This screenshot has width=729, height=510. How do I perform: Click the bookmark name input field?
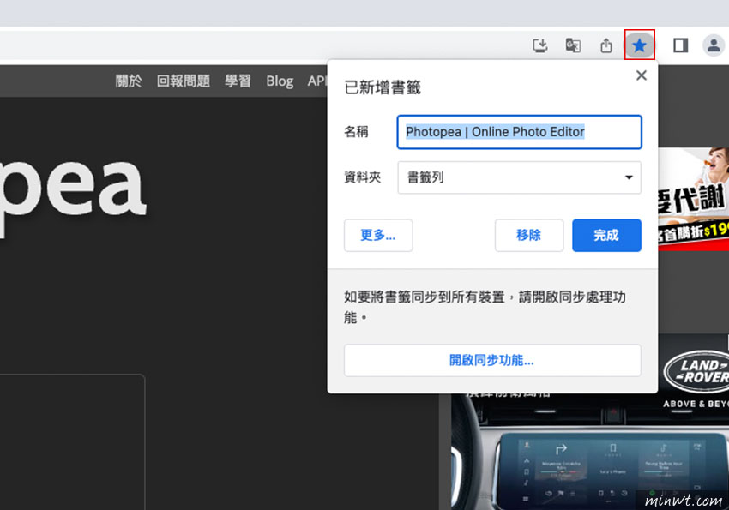point(520,132)
